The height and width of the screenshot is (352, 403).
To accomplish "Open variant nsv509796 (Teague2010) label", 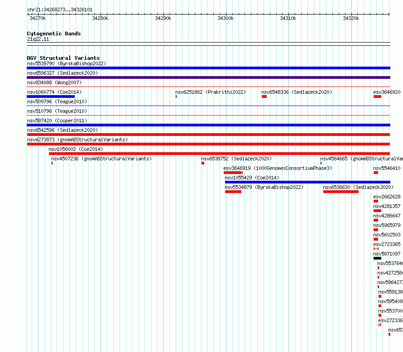I will [57, 101].
